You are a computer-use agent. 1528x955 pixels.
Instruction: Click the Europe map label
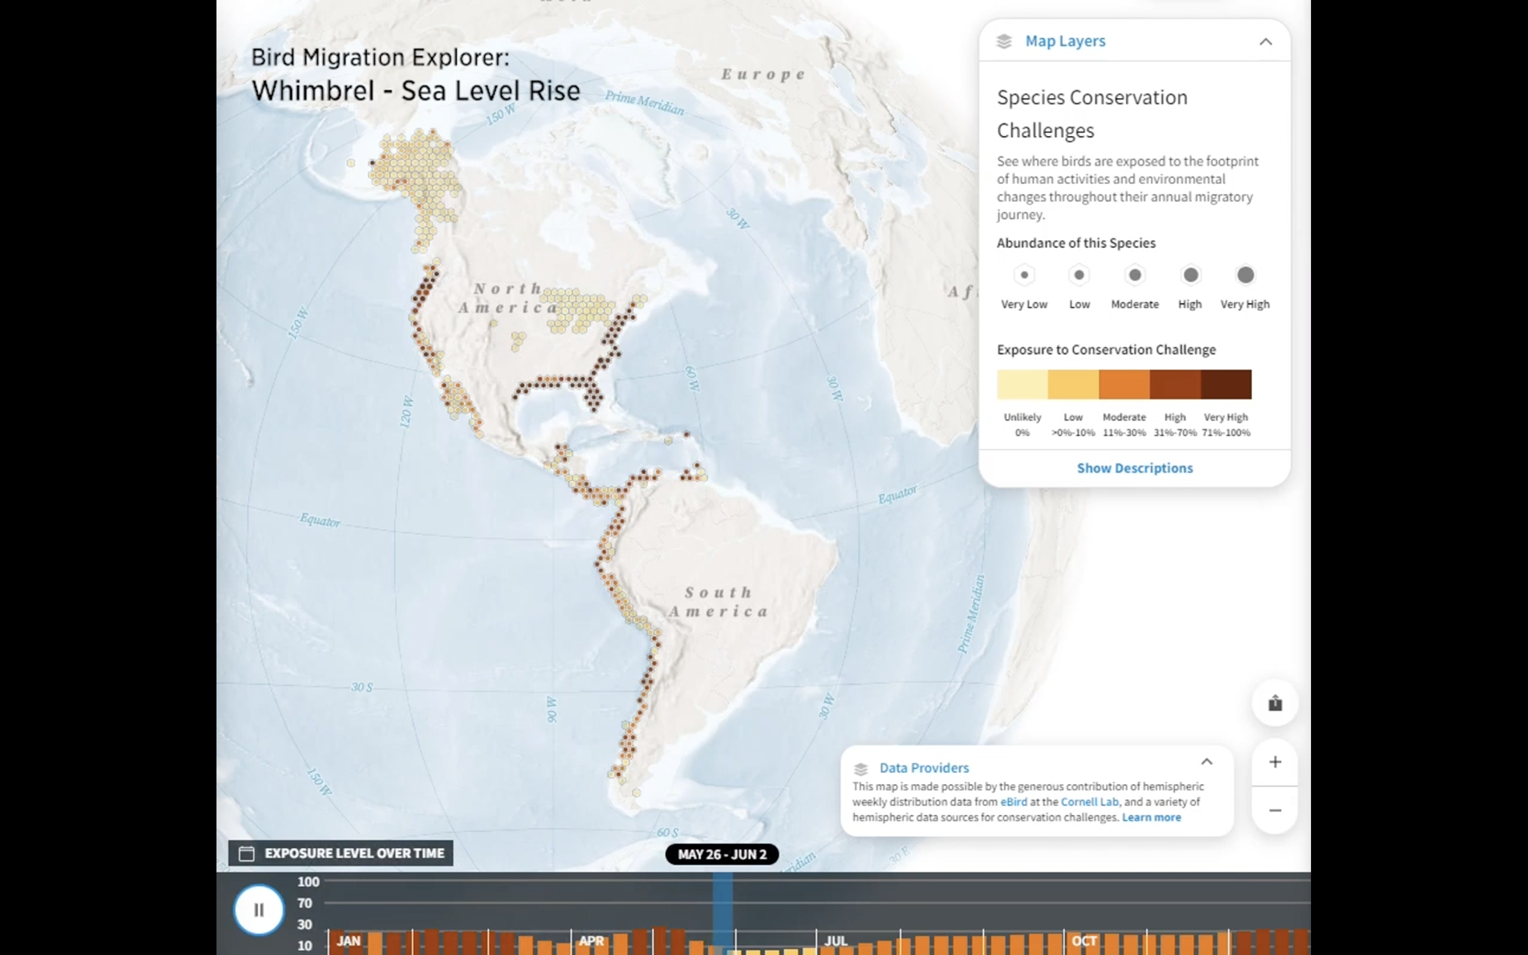coord(764,74)
